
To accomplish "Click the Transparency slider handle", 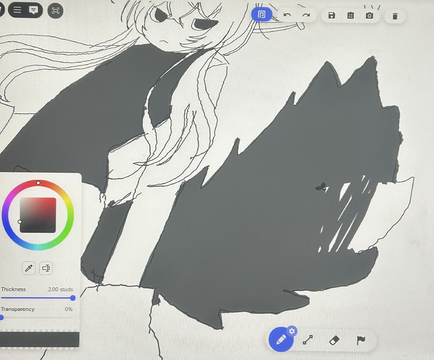I will point(1,318).
